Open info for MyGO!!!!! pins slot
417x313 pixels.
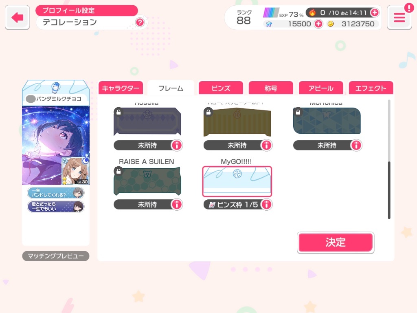pyautogui.click(x=266, y=205)
